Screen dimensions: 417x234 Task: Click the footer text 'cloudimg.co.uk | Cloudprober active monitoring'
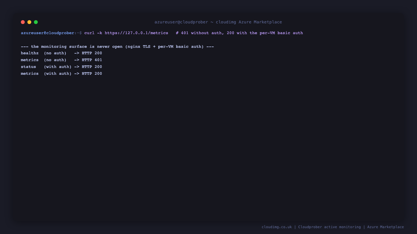click(x=311, y=227)
